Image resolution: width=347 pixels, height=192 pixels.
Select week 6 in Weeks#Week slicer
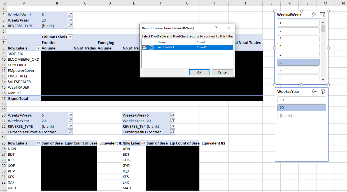[x=298, y=62]
